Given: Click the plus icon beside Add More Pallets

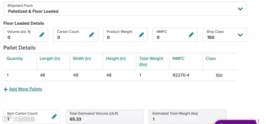Looking at the screenshot, I should click(6, 89).
